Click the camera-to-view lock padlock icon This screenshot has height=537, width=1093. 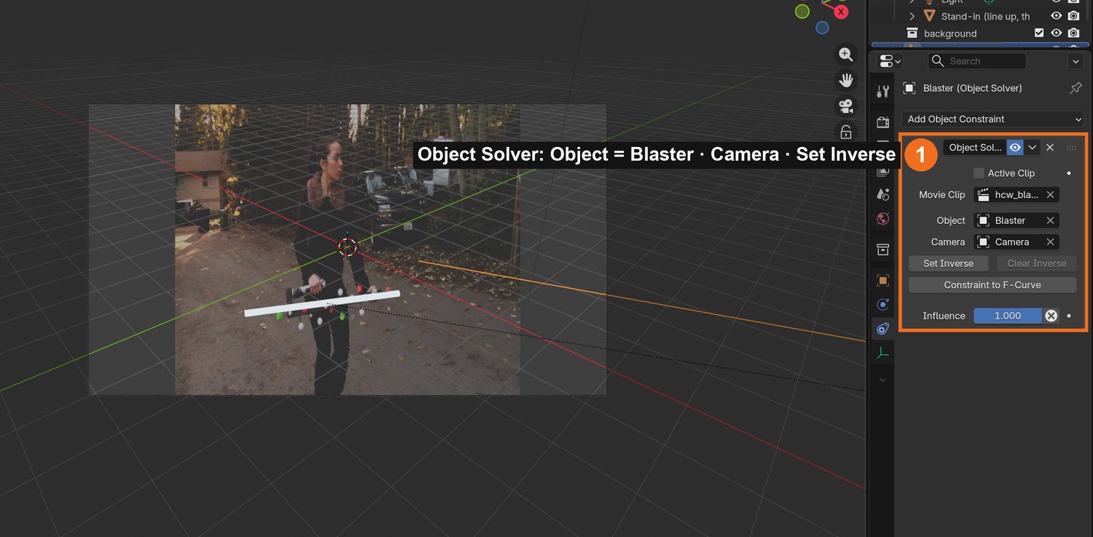point(846,132)
